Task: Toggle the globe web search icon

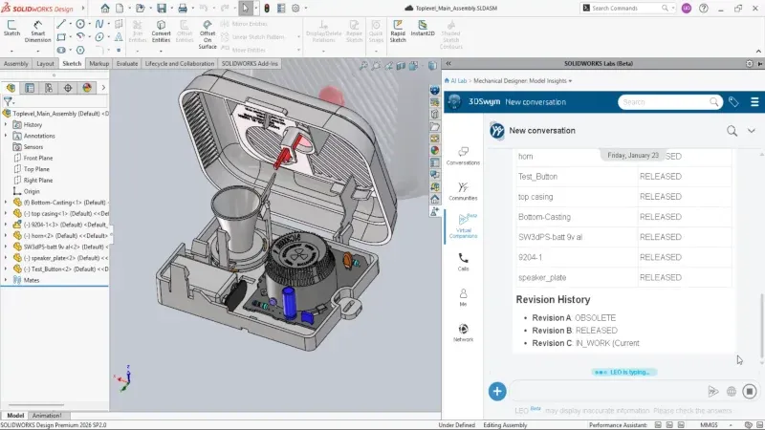Action: [x=731, y=391]
